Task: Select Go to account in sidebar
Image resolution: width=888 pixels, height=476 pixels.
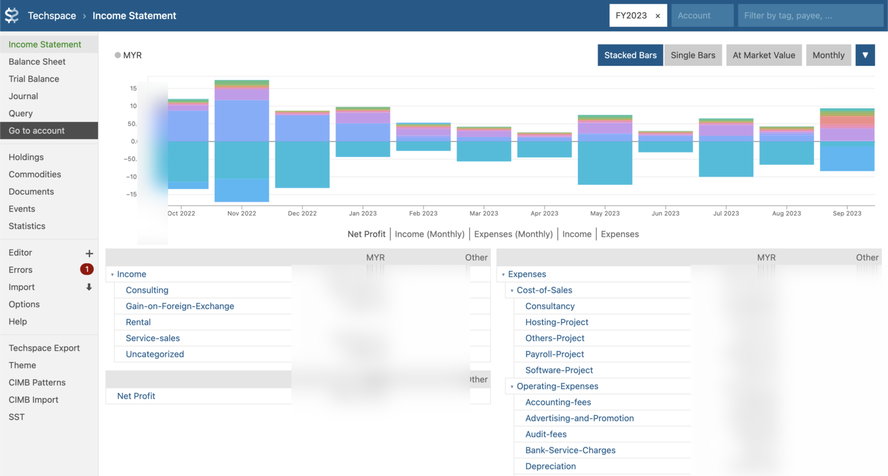Action: 37,131
